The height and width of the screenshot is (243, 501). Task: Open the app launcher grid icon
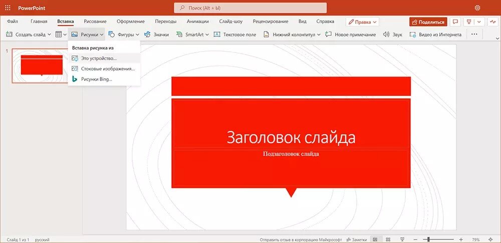pos(8,7)
